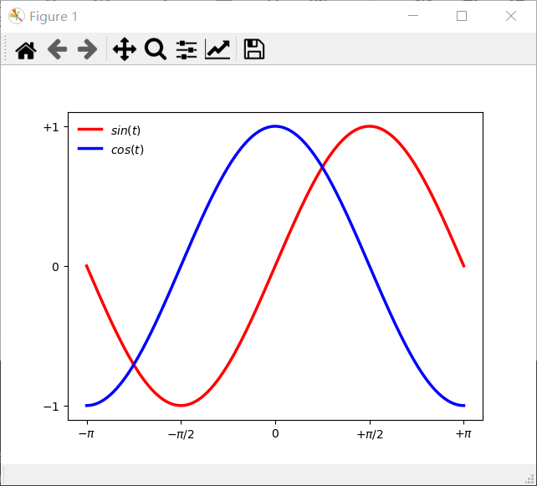
Task: Click the peak of the red sine curve
Action: [370, 126]
